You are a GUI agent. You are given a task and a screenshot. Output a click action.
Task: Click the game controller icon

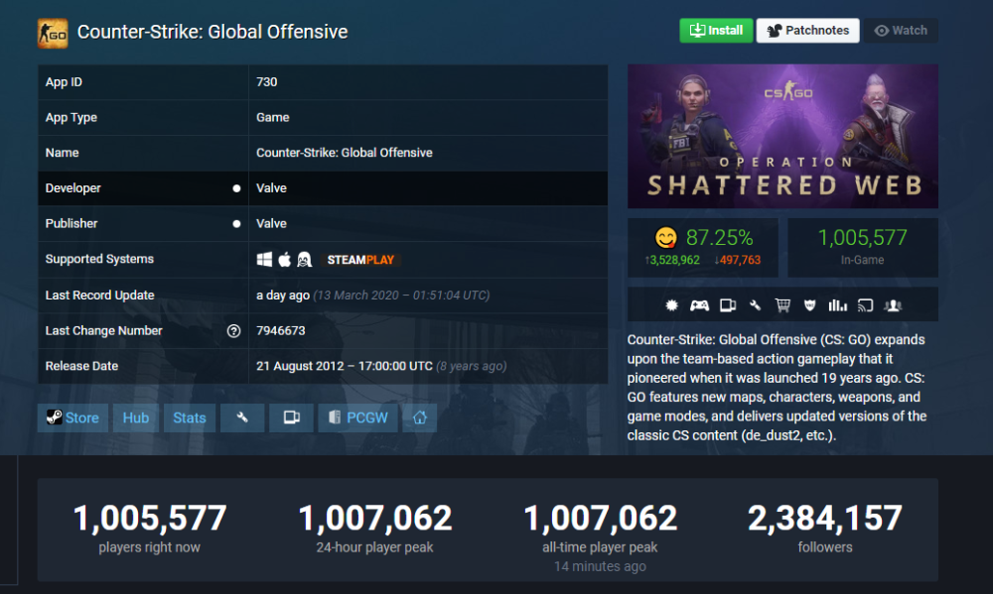pos(699,304)
